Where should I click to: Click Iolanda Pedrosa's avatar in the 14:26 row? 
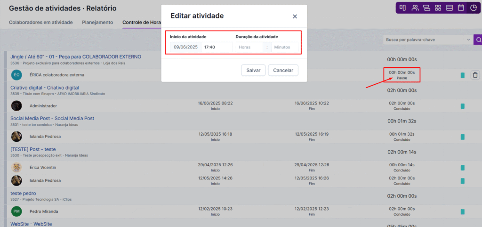tap(16, 180)
